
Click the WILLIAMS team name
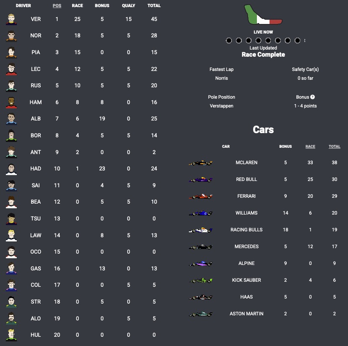click(246, 213)
